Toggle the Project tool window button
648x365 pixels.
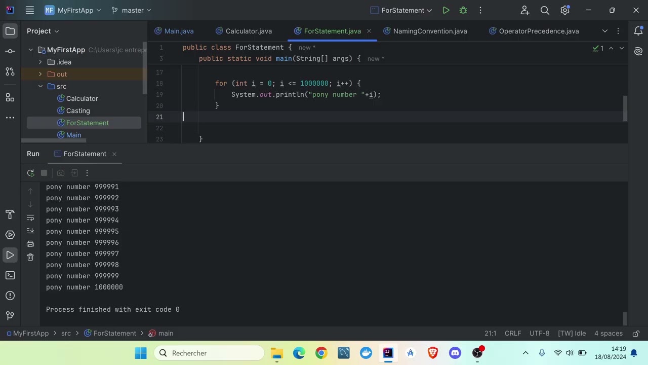tap(10, 31)
